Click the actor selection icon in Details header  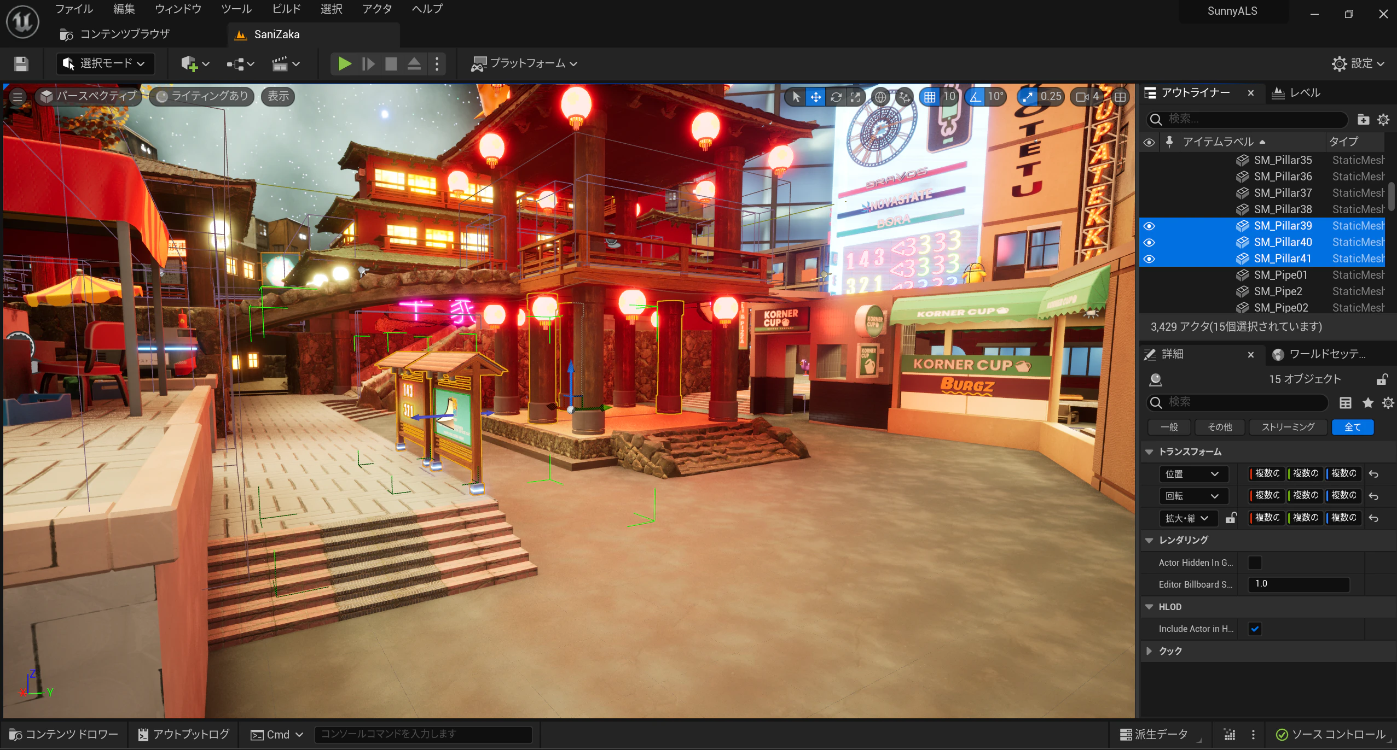tap(1156, 379)
